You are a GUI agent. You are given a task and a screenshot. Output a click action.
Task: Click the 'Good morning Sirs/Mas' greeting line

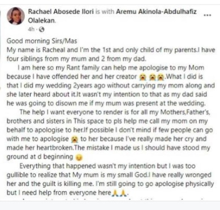click(x=42, y=41)
